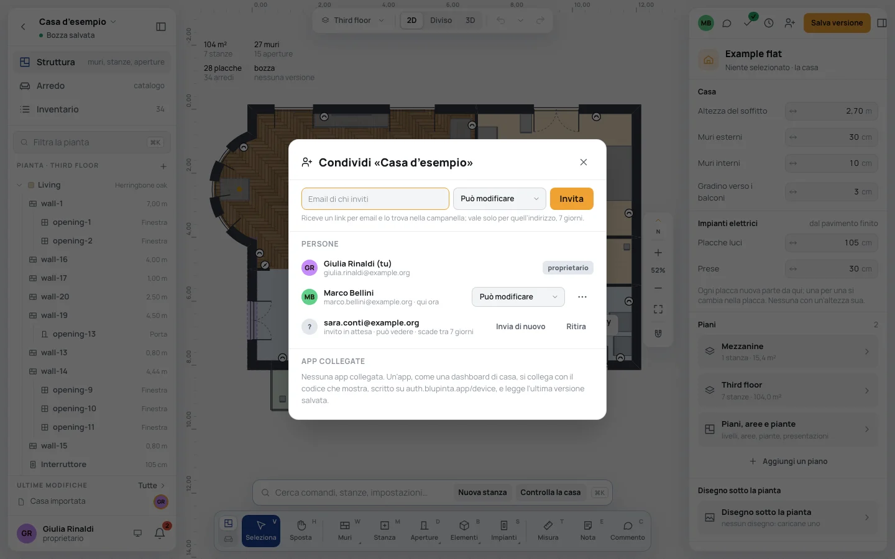The width and height of the screenshot is (895, 559).
Task: Select the Aperture tool
Action: click(x=425, y=531)
